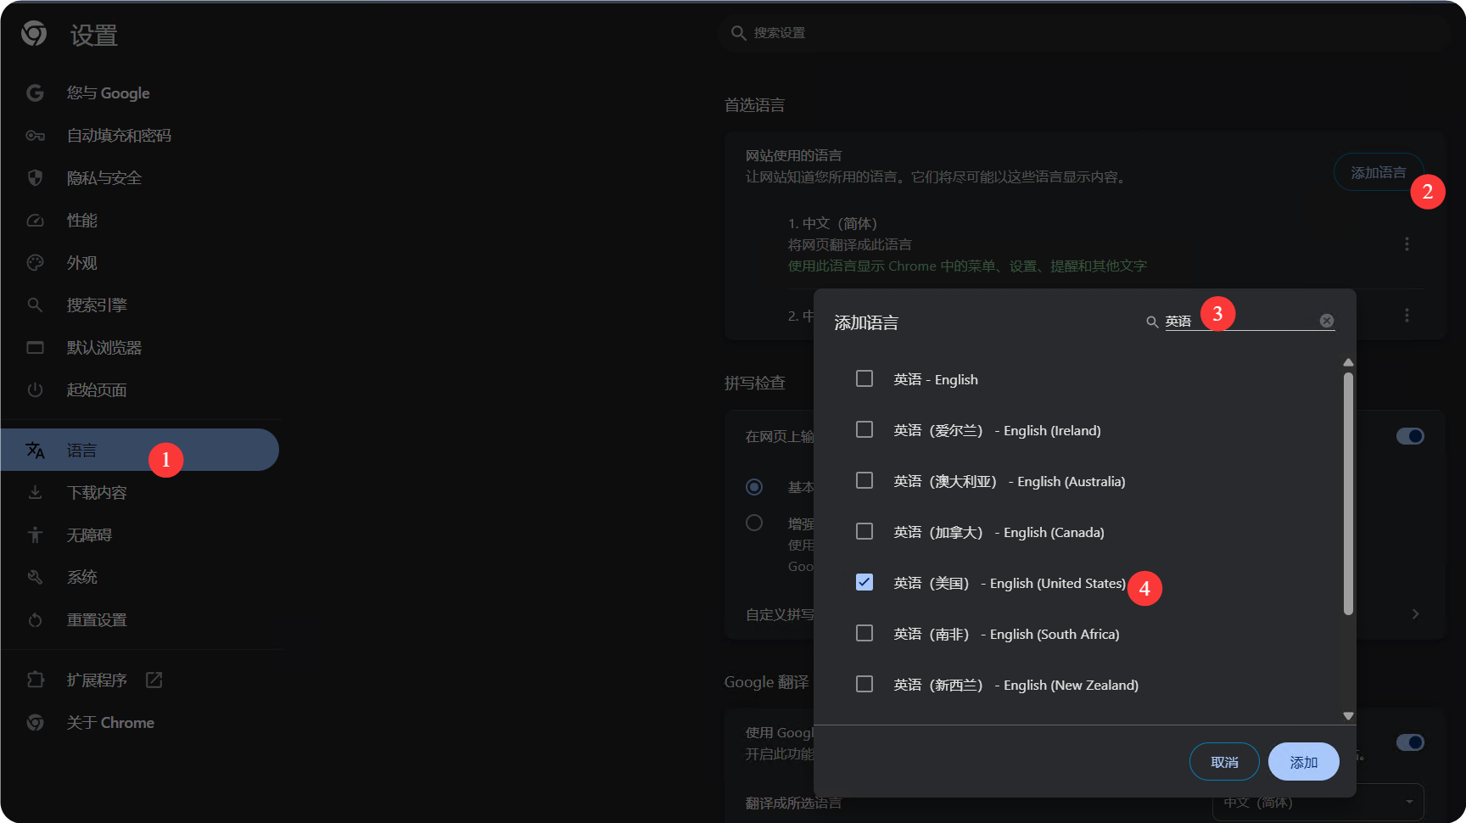Image resolution: width=1466 pixels, height=823 pixels.
Task: Click the wrench icon for 系统
Action: click(x=35, y=577)
